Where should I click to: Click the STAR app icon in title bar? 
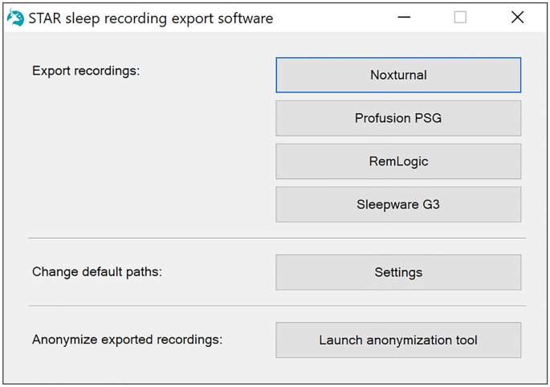(x=15, y=18)
